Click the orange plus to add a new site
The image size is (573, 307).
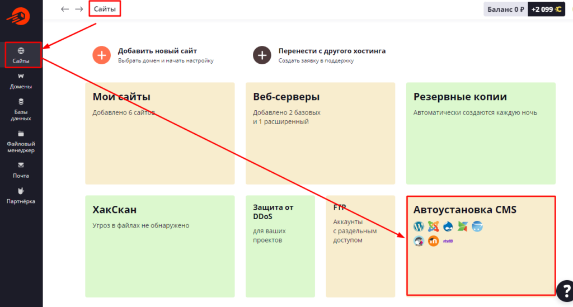(x=102, y=55)
